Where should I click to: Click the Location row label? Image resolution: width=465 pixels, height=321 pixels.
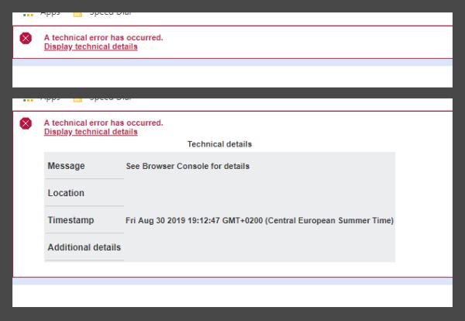point(66,193)
